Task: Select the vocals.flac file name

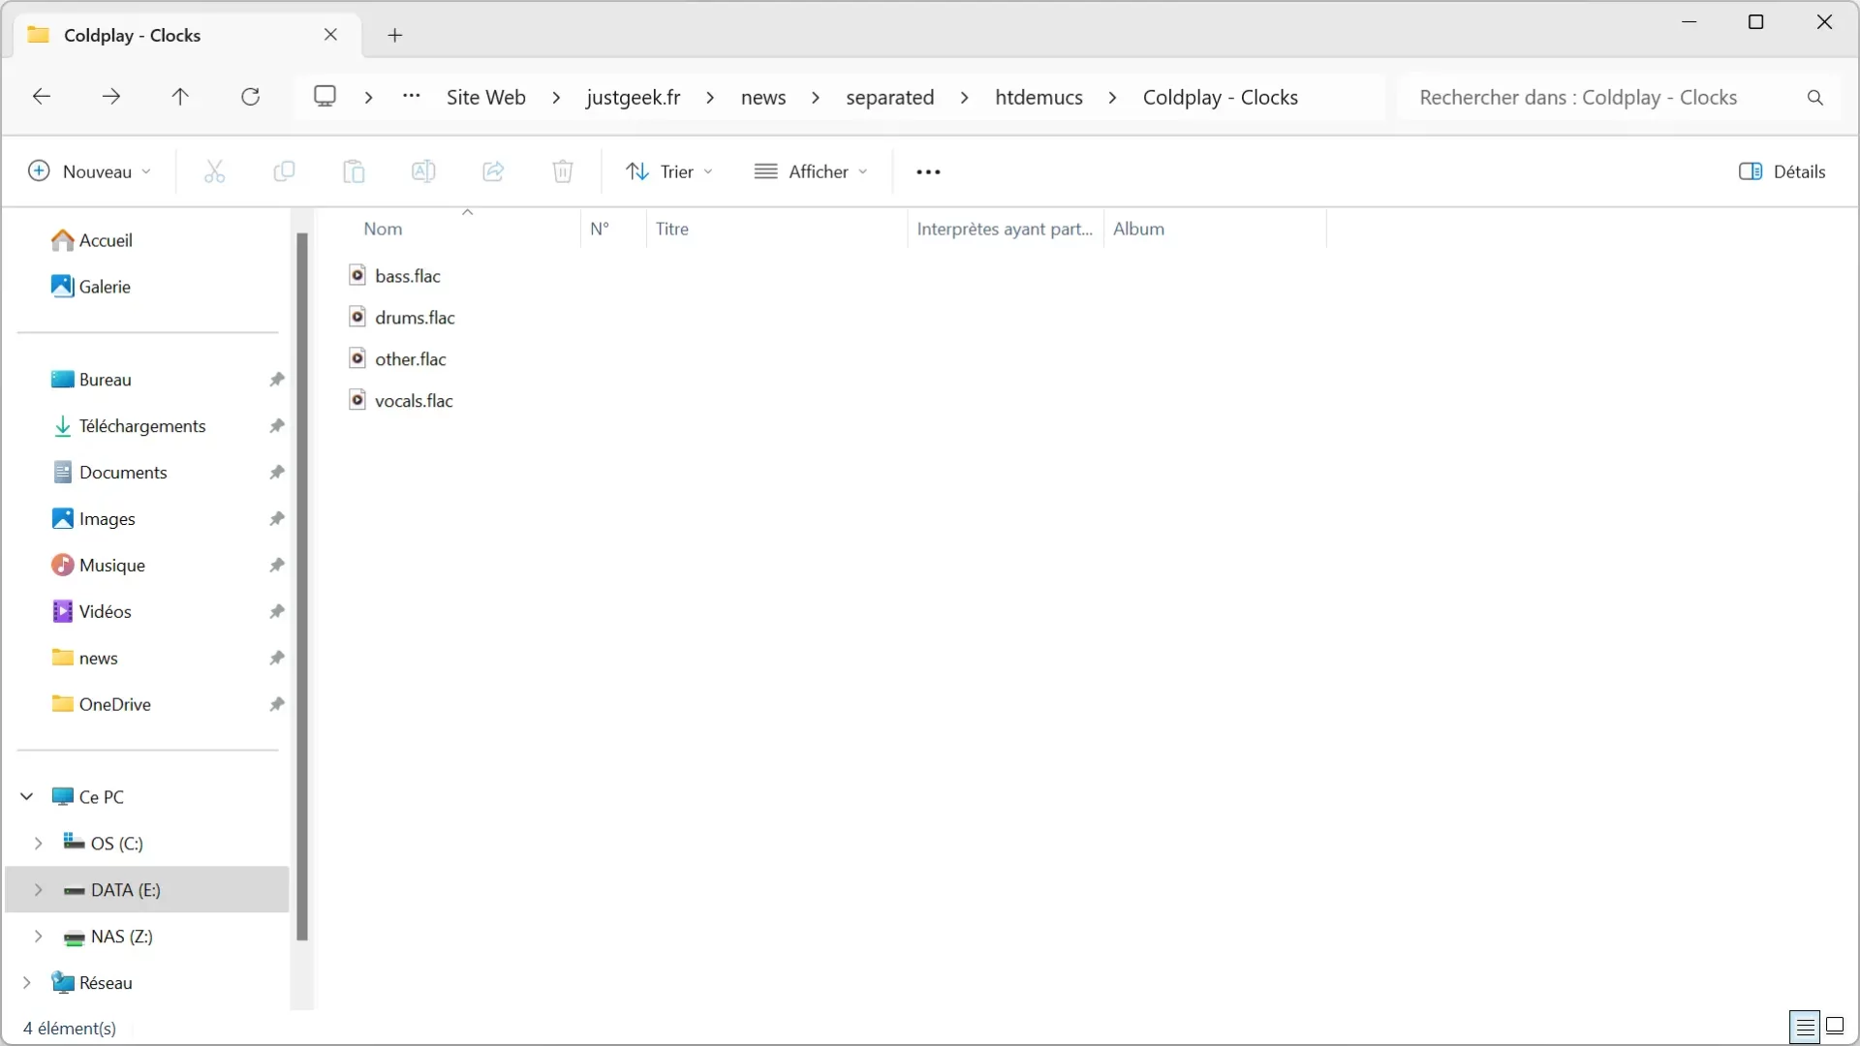Action: click(x=415, y=401)
